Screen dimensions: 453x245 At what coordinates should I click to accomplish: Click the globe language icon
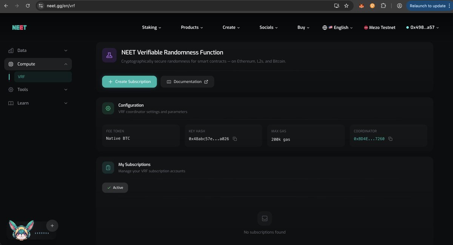(x=325, y=28)
